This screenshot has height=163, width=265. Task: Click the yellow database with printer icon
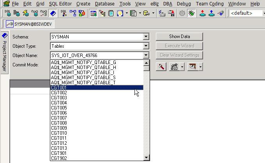point(147,13)
